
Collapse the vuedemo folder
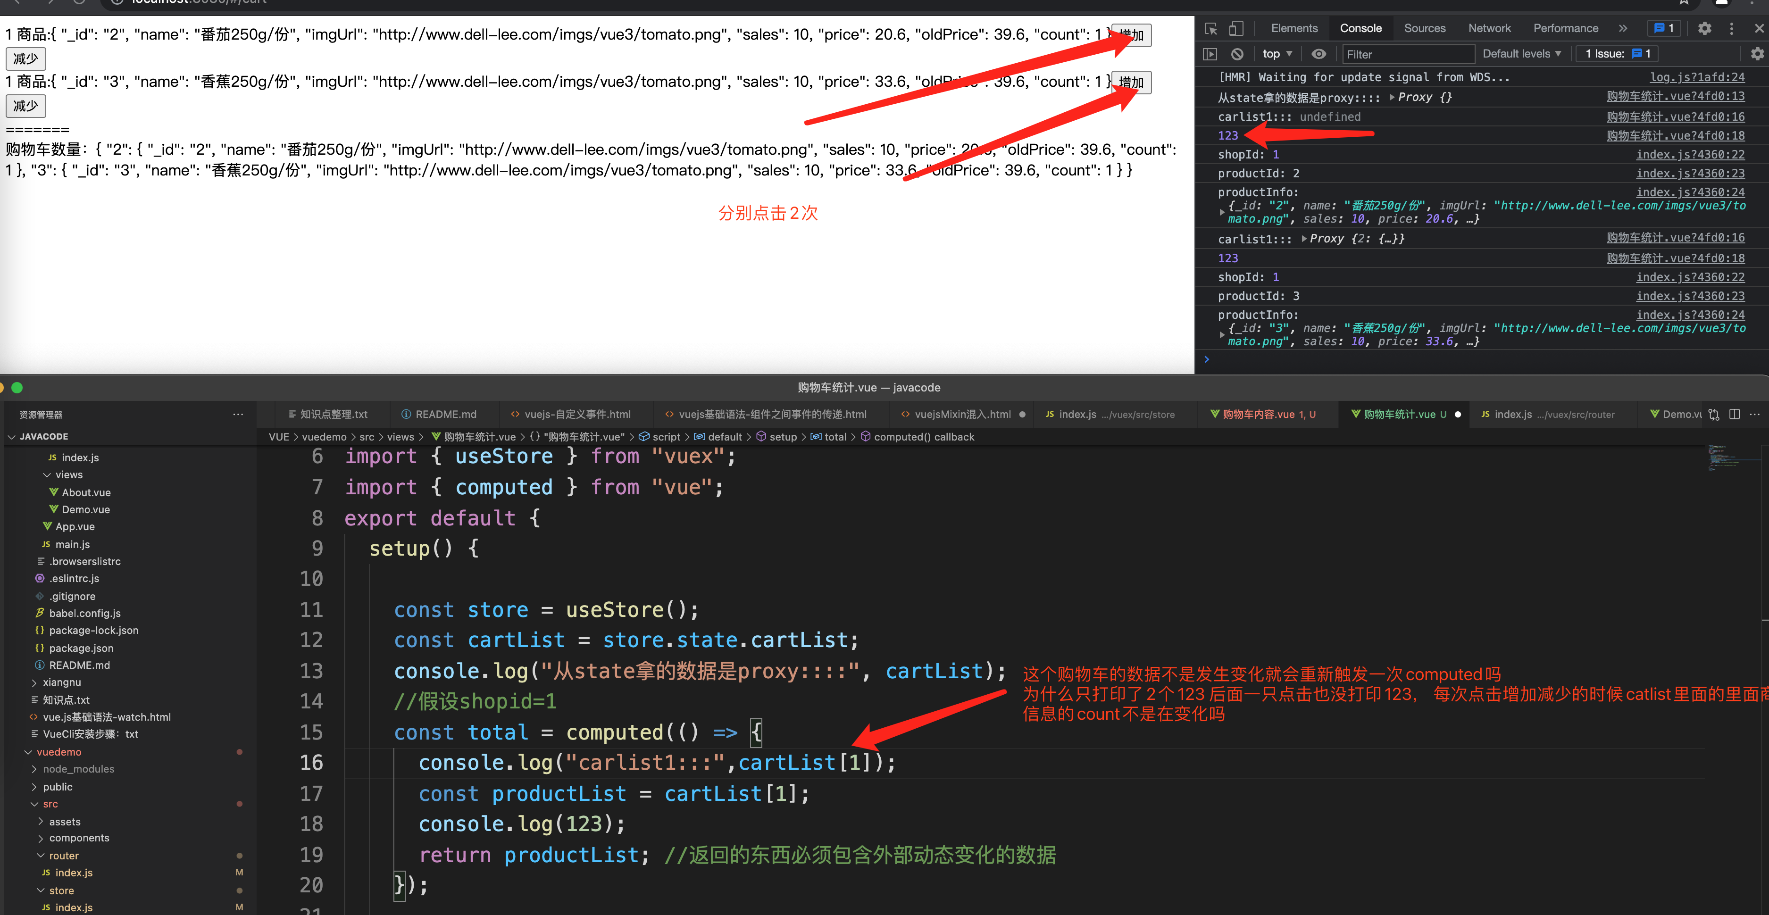[x=58, y=752]
